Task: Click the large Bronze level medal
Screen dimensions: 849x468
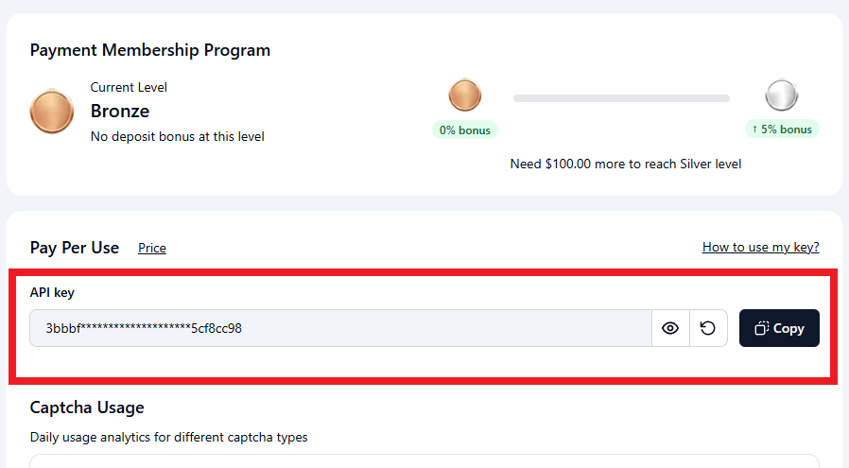Action: click(52, 112)
